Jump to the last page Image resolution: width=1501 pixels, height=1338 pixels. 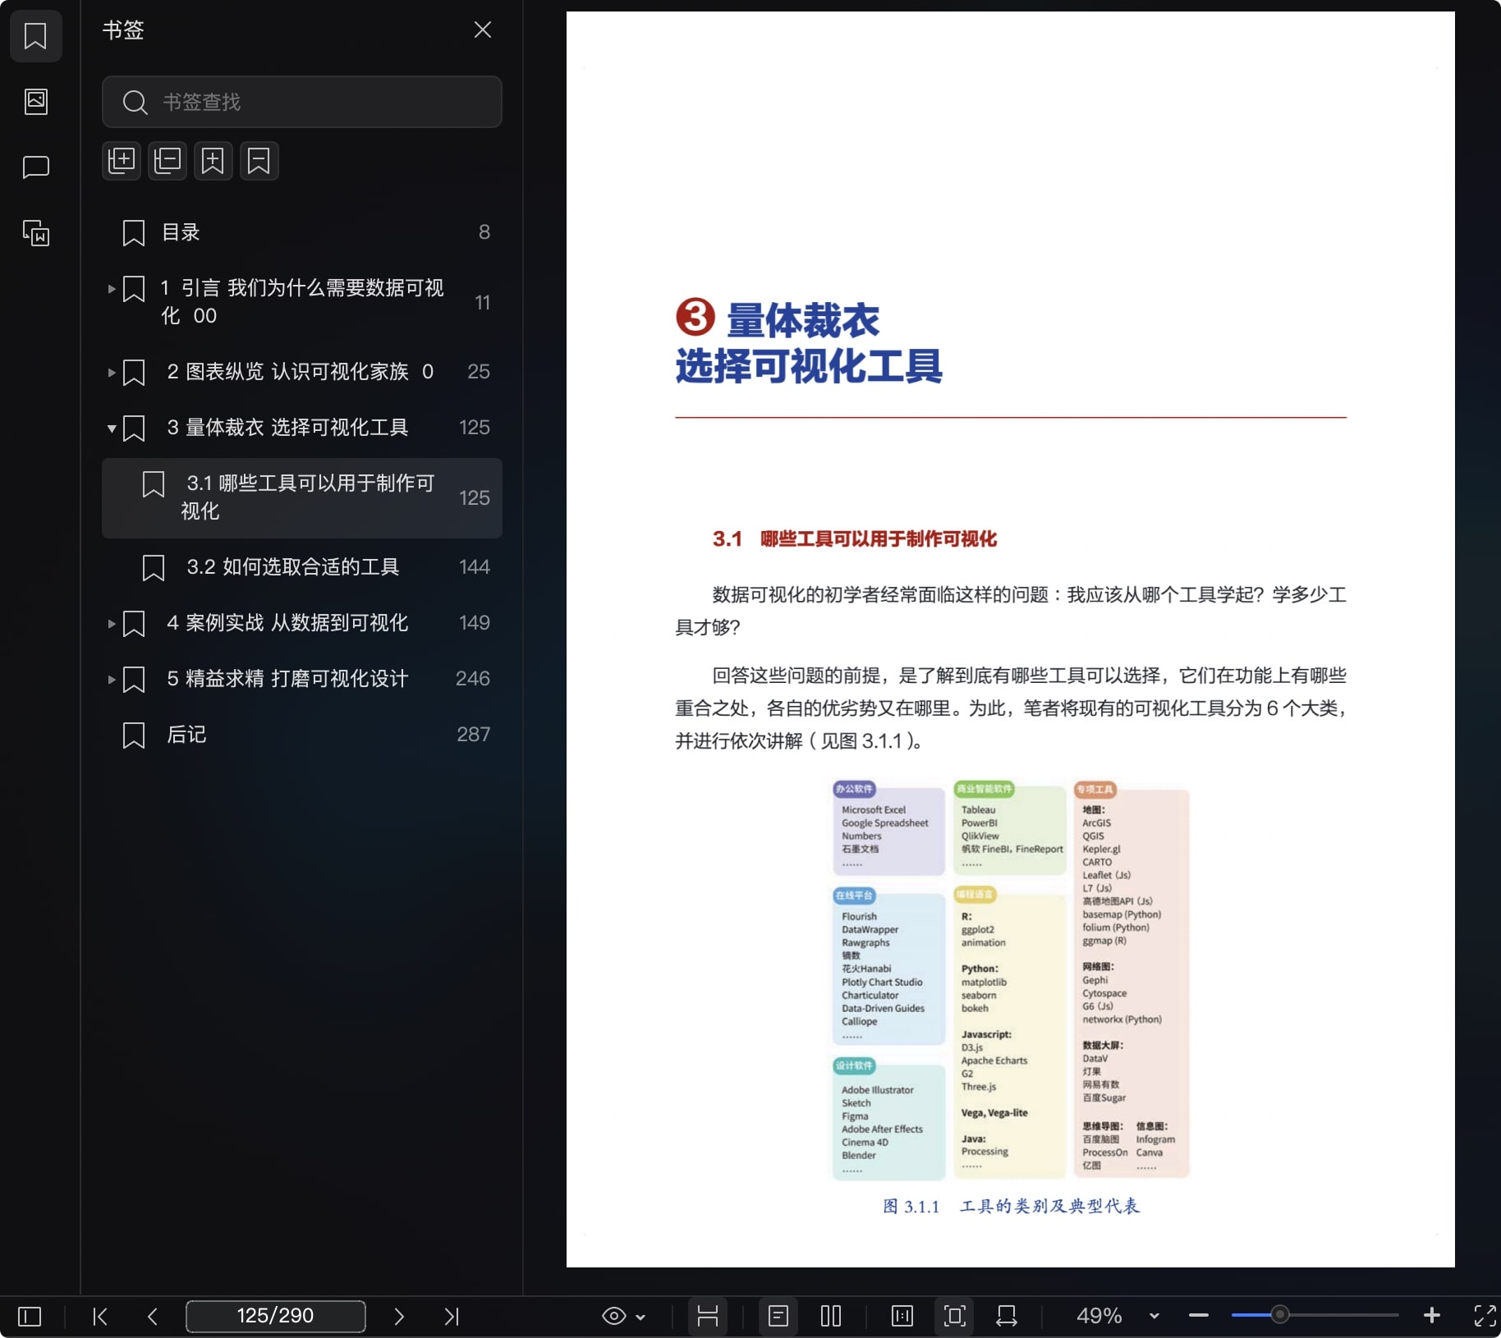(452, 1317)
